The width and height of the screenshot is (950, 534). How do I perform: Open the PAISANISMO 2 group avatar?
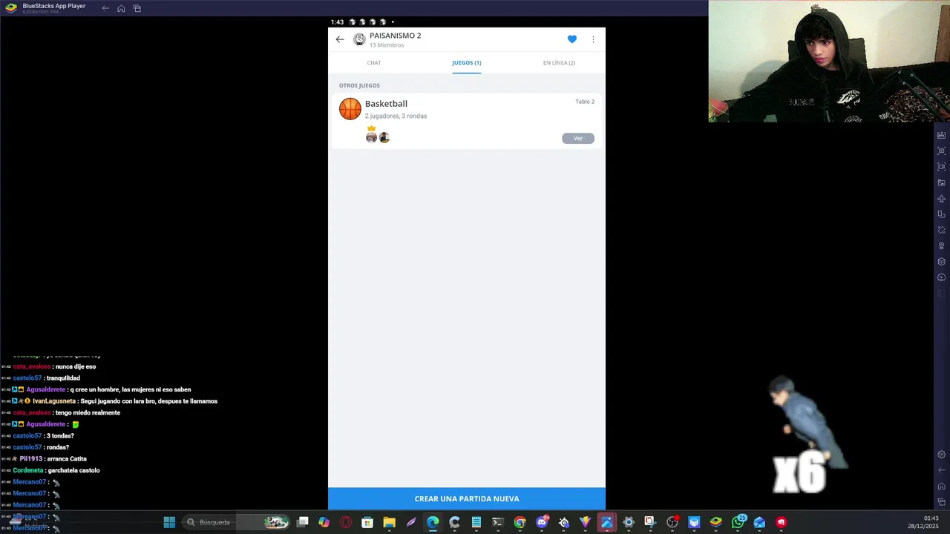click(359, 39)
